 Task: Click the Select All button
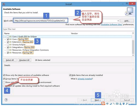[x=10, y=60]
